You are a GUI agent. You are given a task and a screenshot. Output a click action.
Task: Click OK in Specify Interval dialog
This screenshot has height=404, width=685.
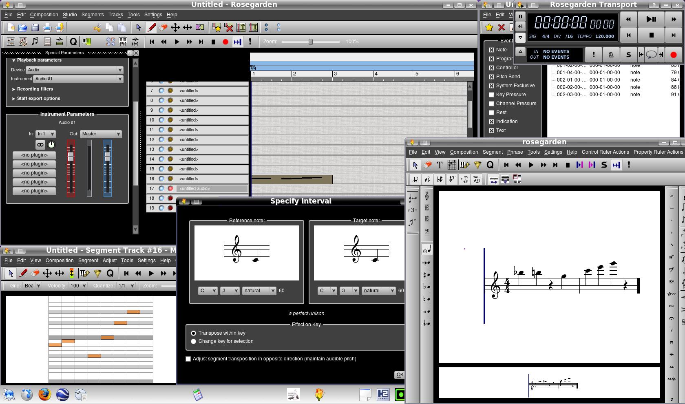point(400,375)
